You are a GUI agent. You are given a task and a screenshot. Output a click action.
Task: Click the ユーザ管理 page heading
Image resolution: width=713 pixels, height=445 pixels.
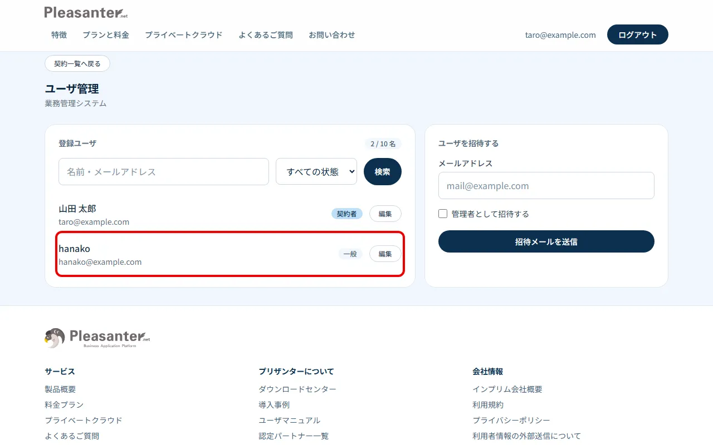click(x=72, y=89)
